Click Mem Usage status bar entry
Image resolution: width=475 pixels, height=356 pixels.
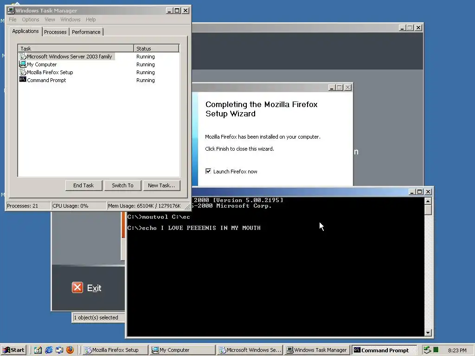[x=145, y=206]
